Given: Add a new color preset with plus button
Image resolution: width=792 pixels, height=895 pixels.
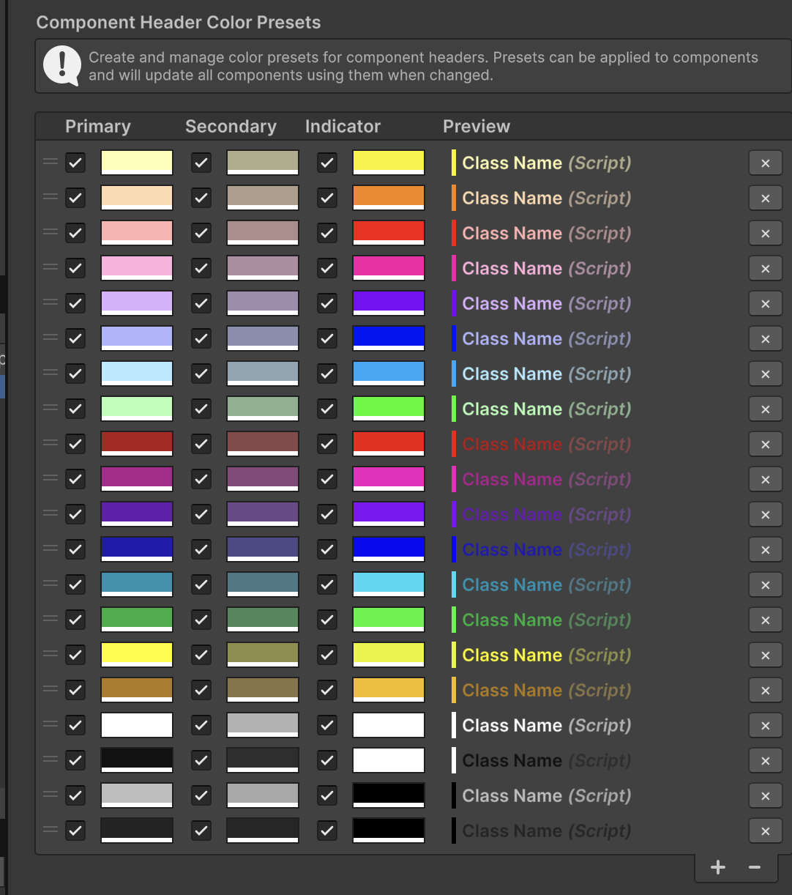Looking at the screenshot, I should tap(717, 868).
